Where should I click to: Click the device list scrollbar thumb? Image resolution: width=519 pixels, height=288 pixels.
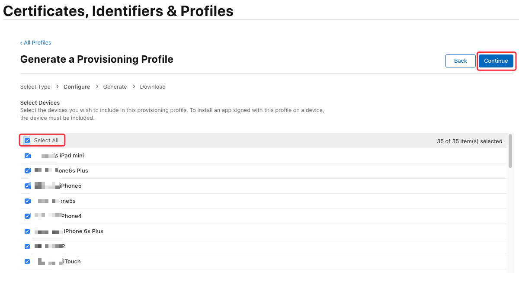click(x=510, y=151)
